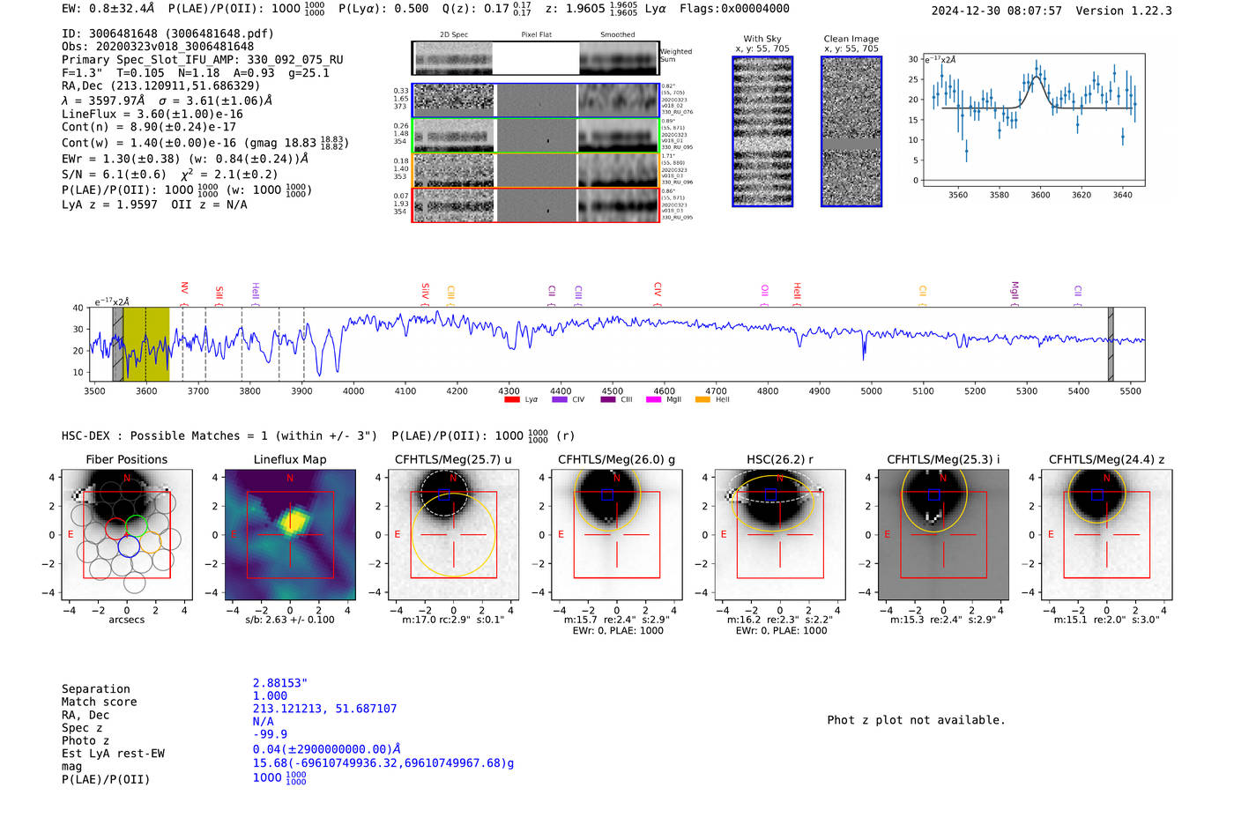Click the m:17.0 rc:2.9" s:0.1" caption
Screen dimensions: 1234x840
pos(453,620)
